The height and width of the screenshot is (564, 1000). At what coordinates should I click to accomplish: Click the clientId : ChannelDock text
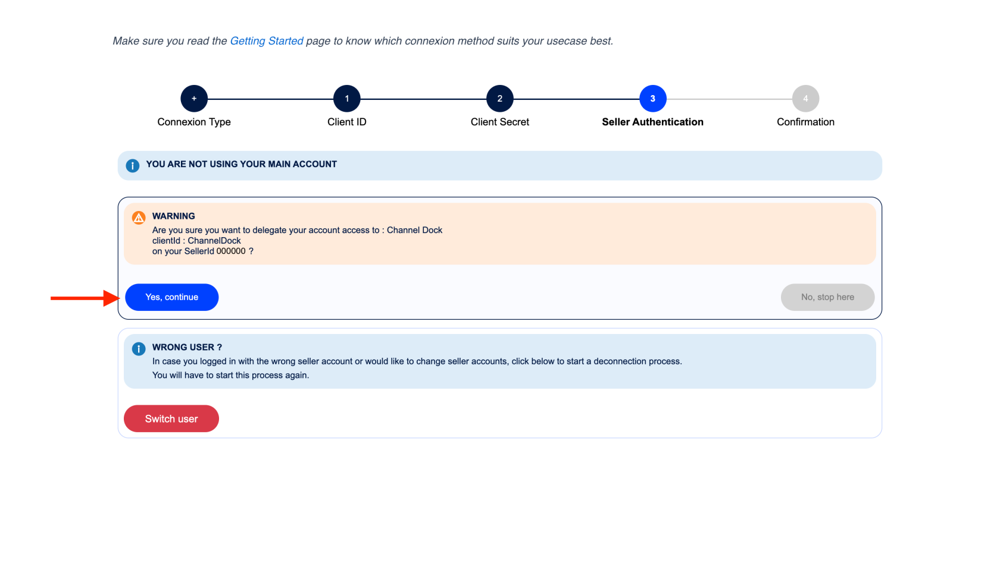(x=196, y=241)
